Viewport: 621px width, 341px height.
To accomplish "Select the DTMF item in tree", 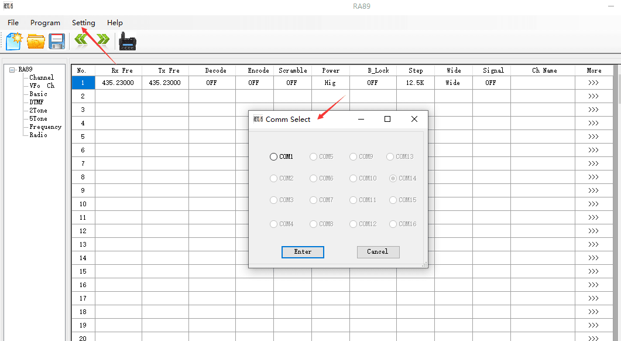I will [x=36, y=102].
